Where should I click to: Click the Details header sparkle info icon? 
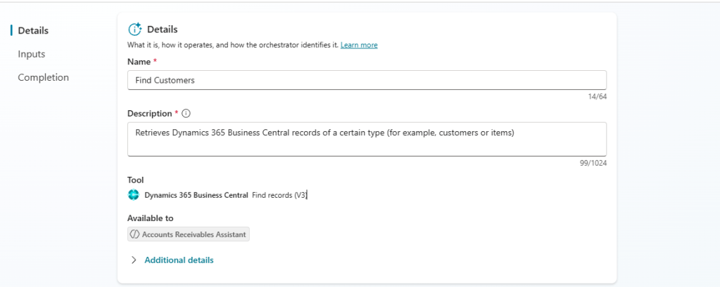[x=134, y=29]
